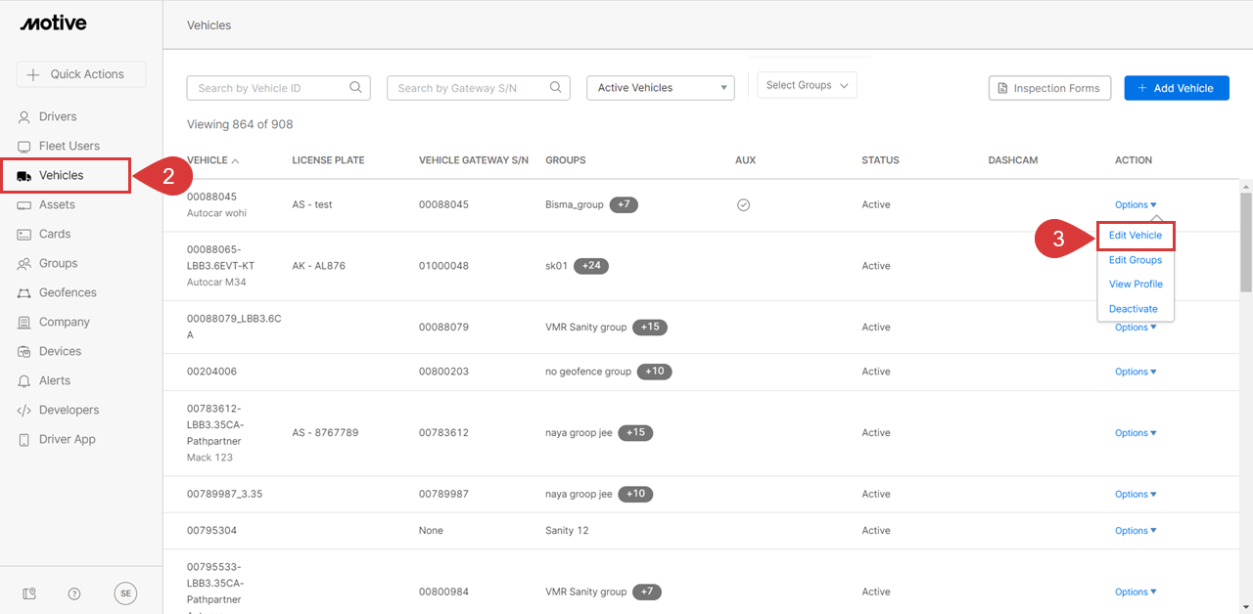1253x614 pixels.
Task: Click Add Vehicle button
Action: (x=1177, y=88)
